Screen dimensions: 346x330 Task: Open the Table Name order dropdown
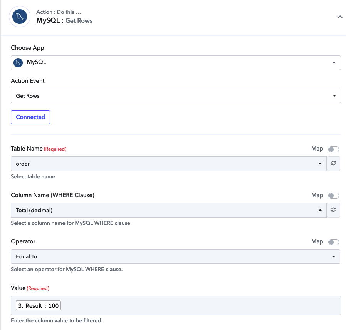169,164
